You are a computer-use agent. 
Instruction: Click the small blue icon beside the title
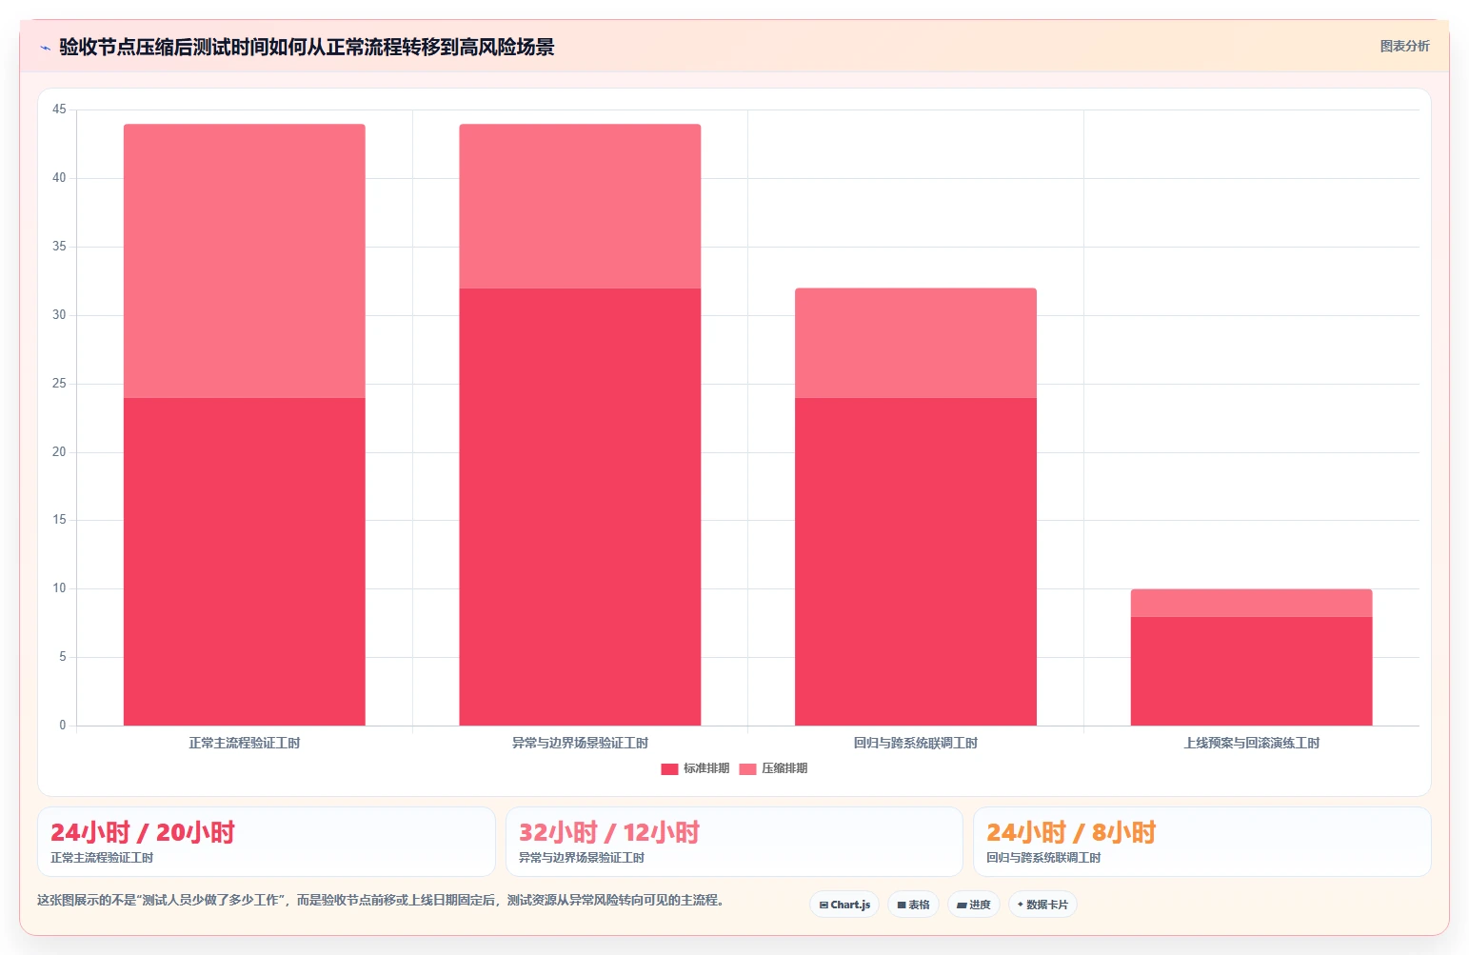tap(45, 48)
